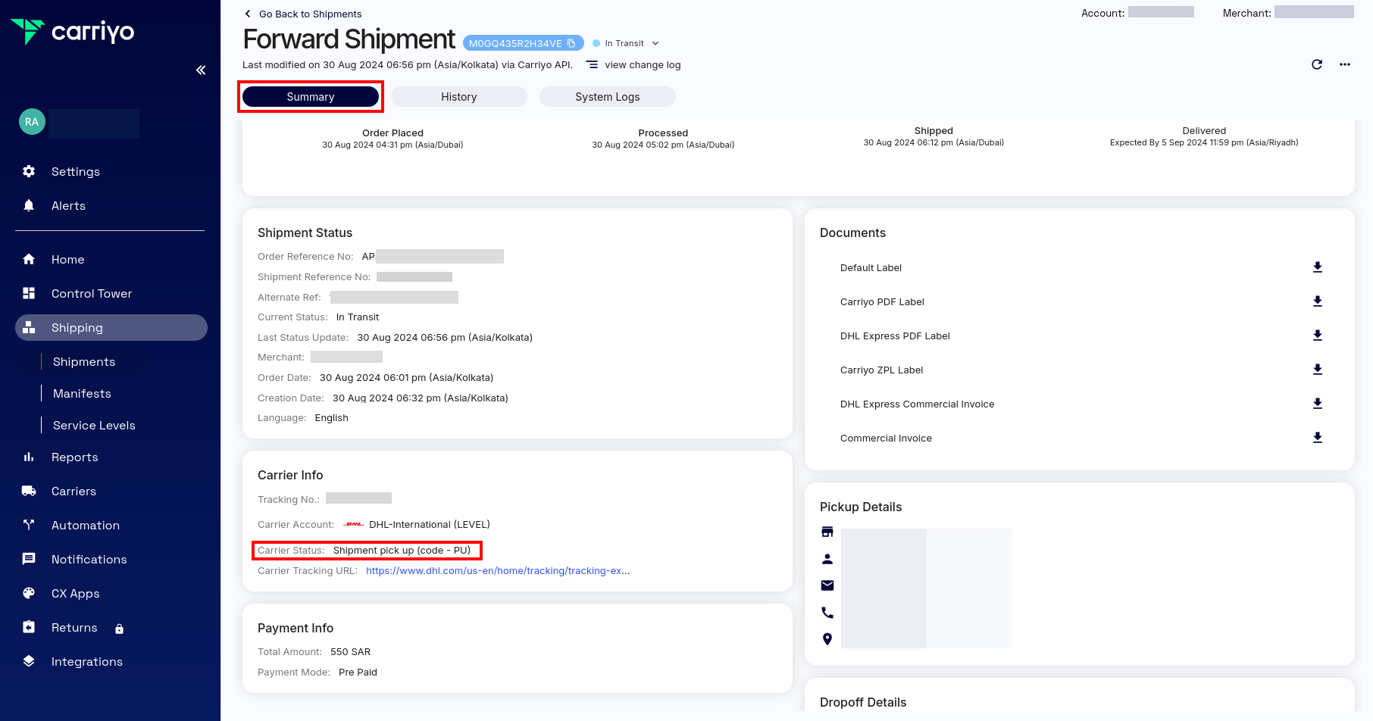Image resolution: width=1373 pixels, height=721 pixels.
Task: Click the location pin in Pickup Details
Action: tap(827, 639)
